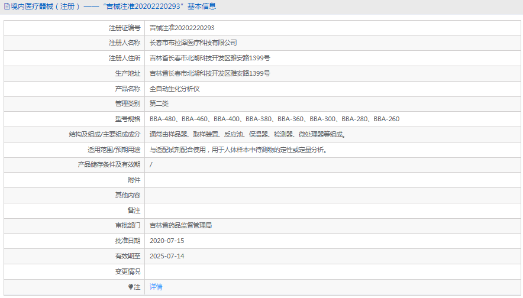Click the 产品储存条件及有效期 label

coord(109,164)
